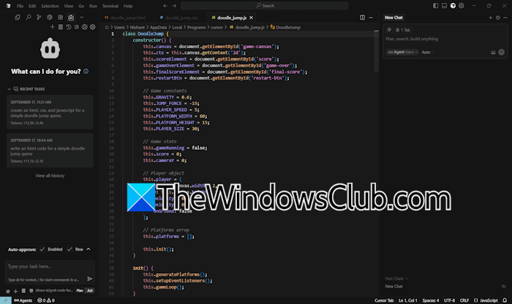
Task: Open Cline history clock icon
Action: pyautogui.click(x=69, y=27)
